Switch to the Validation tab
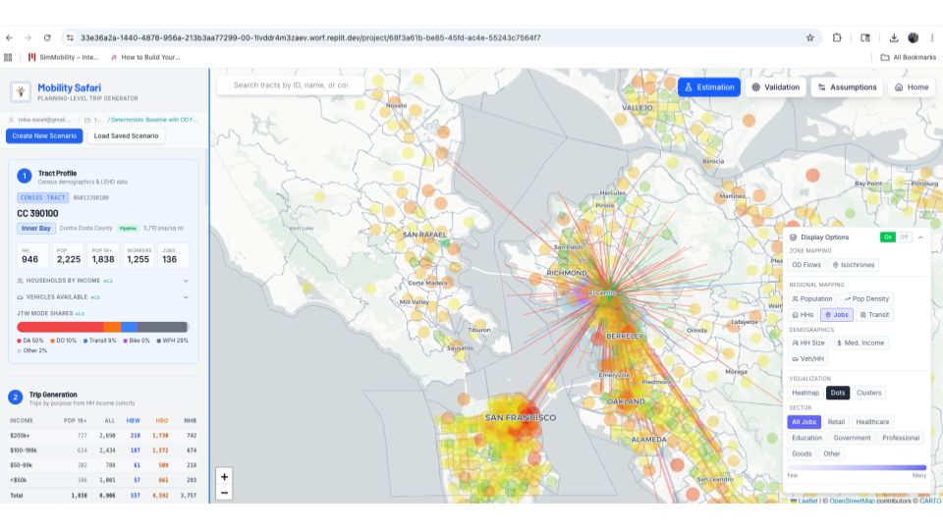 [x=776, y=87]
